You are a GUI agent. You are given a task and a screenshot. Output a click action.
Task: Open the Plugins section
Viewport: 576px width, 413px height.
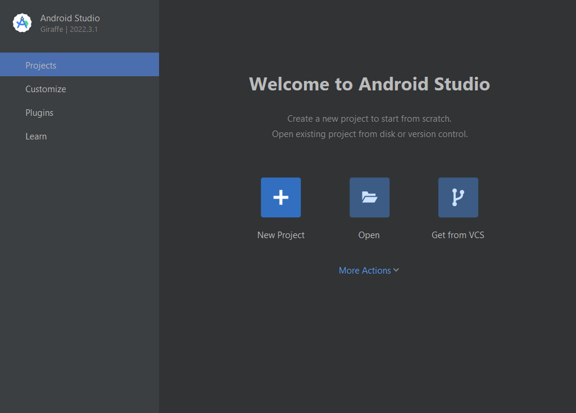39,113
